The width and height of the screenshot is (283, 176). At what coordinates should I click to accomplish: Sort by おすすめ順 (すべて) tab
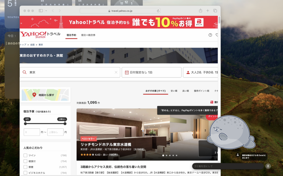pyautogui.click(x=156, y=91)
